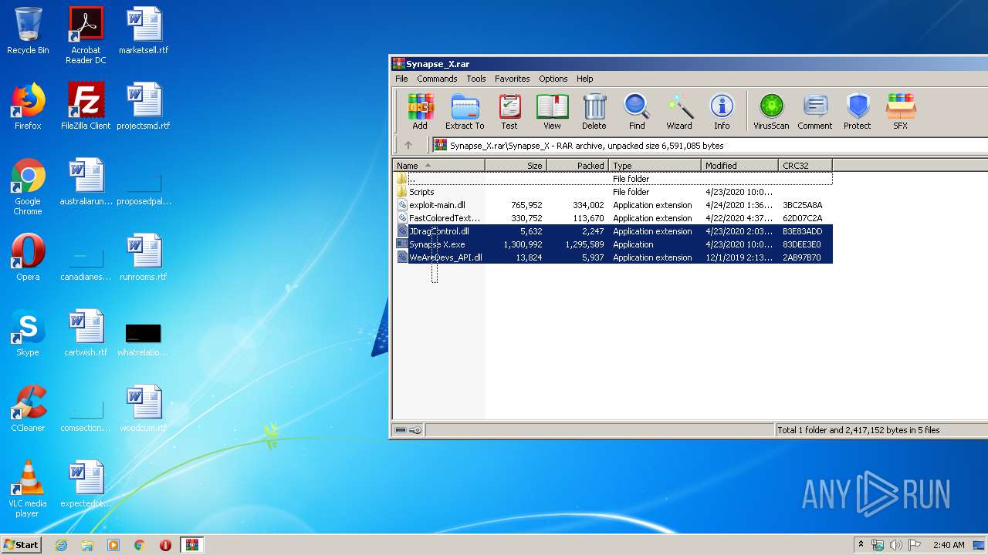988x555 pixels.
Task: Click the Protect shield icon
Action: click(x=857, y=112)
